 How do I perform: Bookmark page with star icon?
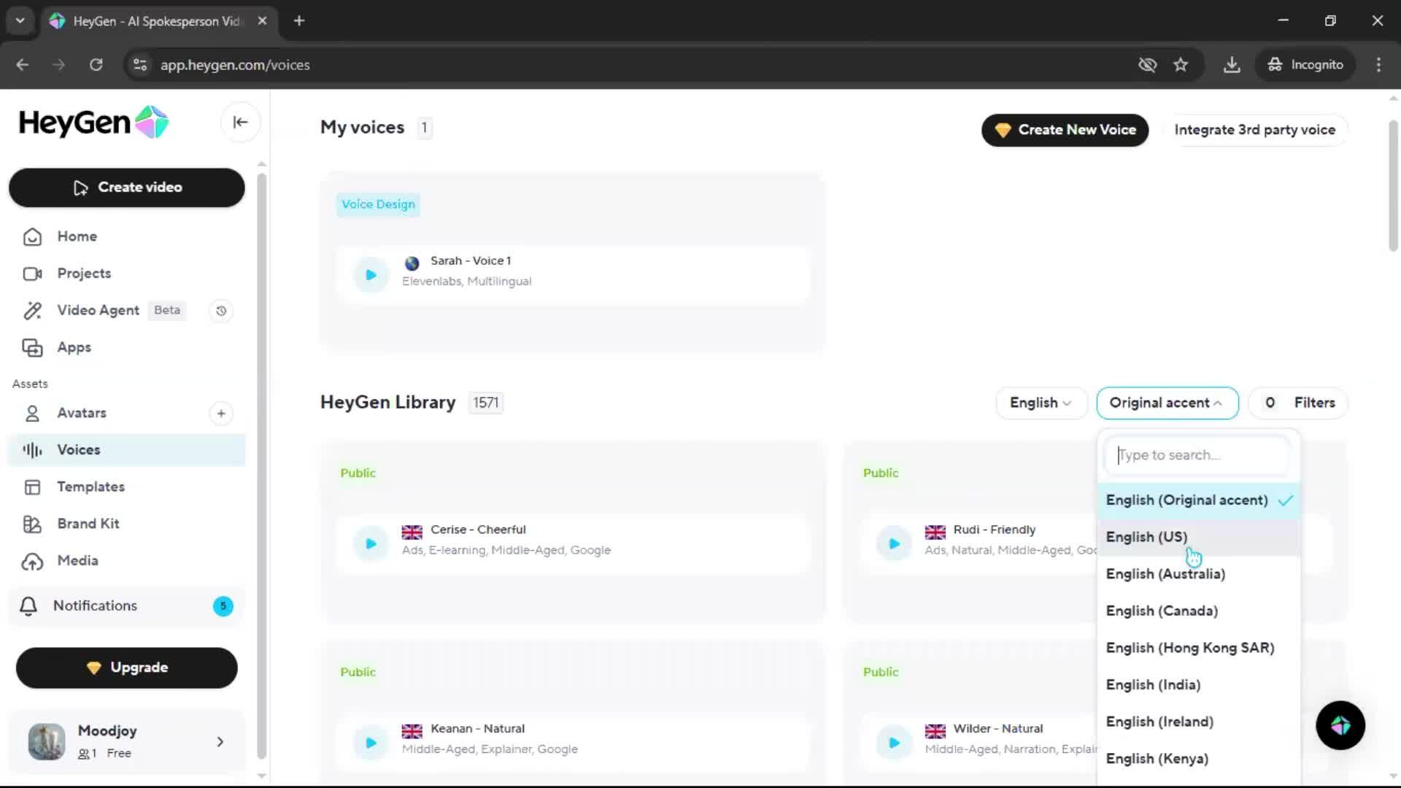[1181, 65]
